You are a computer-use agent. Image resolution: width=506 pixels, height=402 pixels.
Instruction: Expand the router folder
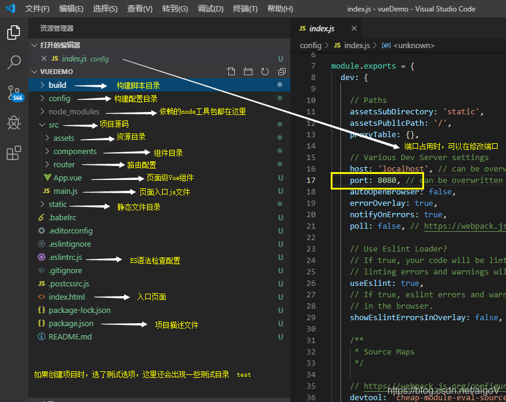click(x=48, y=164)
